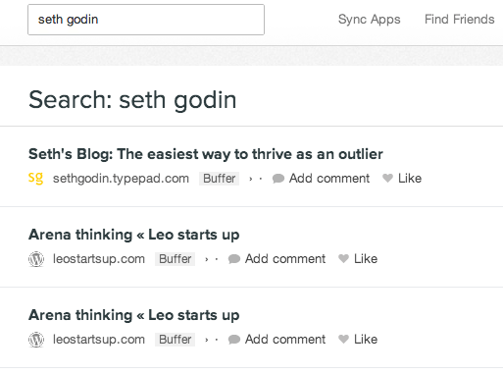Image resolution: width=503 pixels, height=374 pixels.
Task: Expand the chevron after Buffer on first Arena result
Action: click(207, 259)
